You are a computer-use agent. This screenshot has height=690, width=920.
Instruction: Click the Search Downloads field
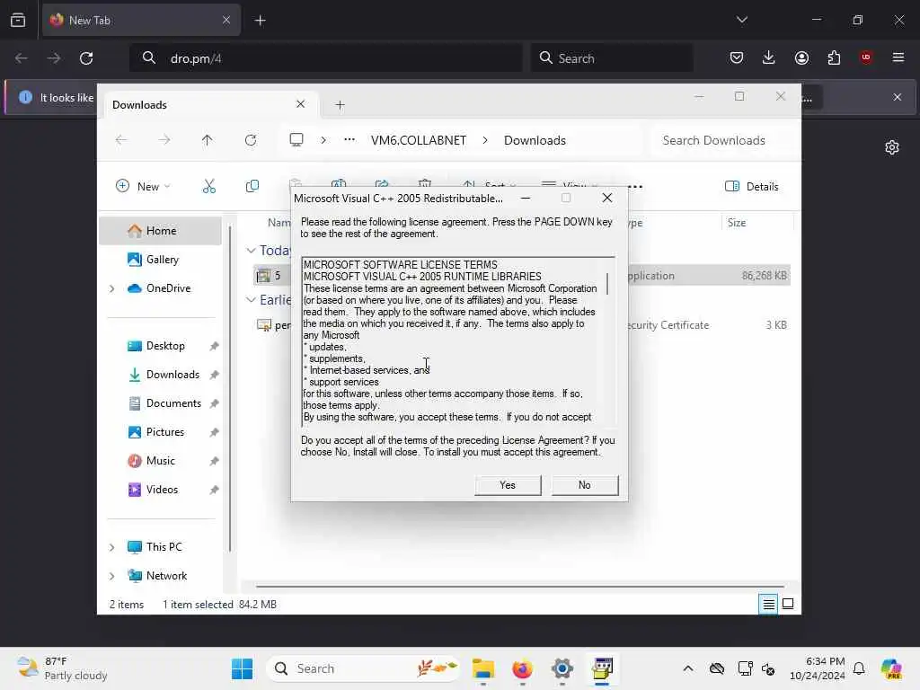(721, 140)
